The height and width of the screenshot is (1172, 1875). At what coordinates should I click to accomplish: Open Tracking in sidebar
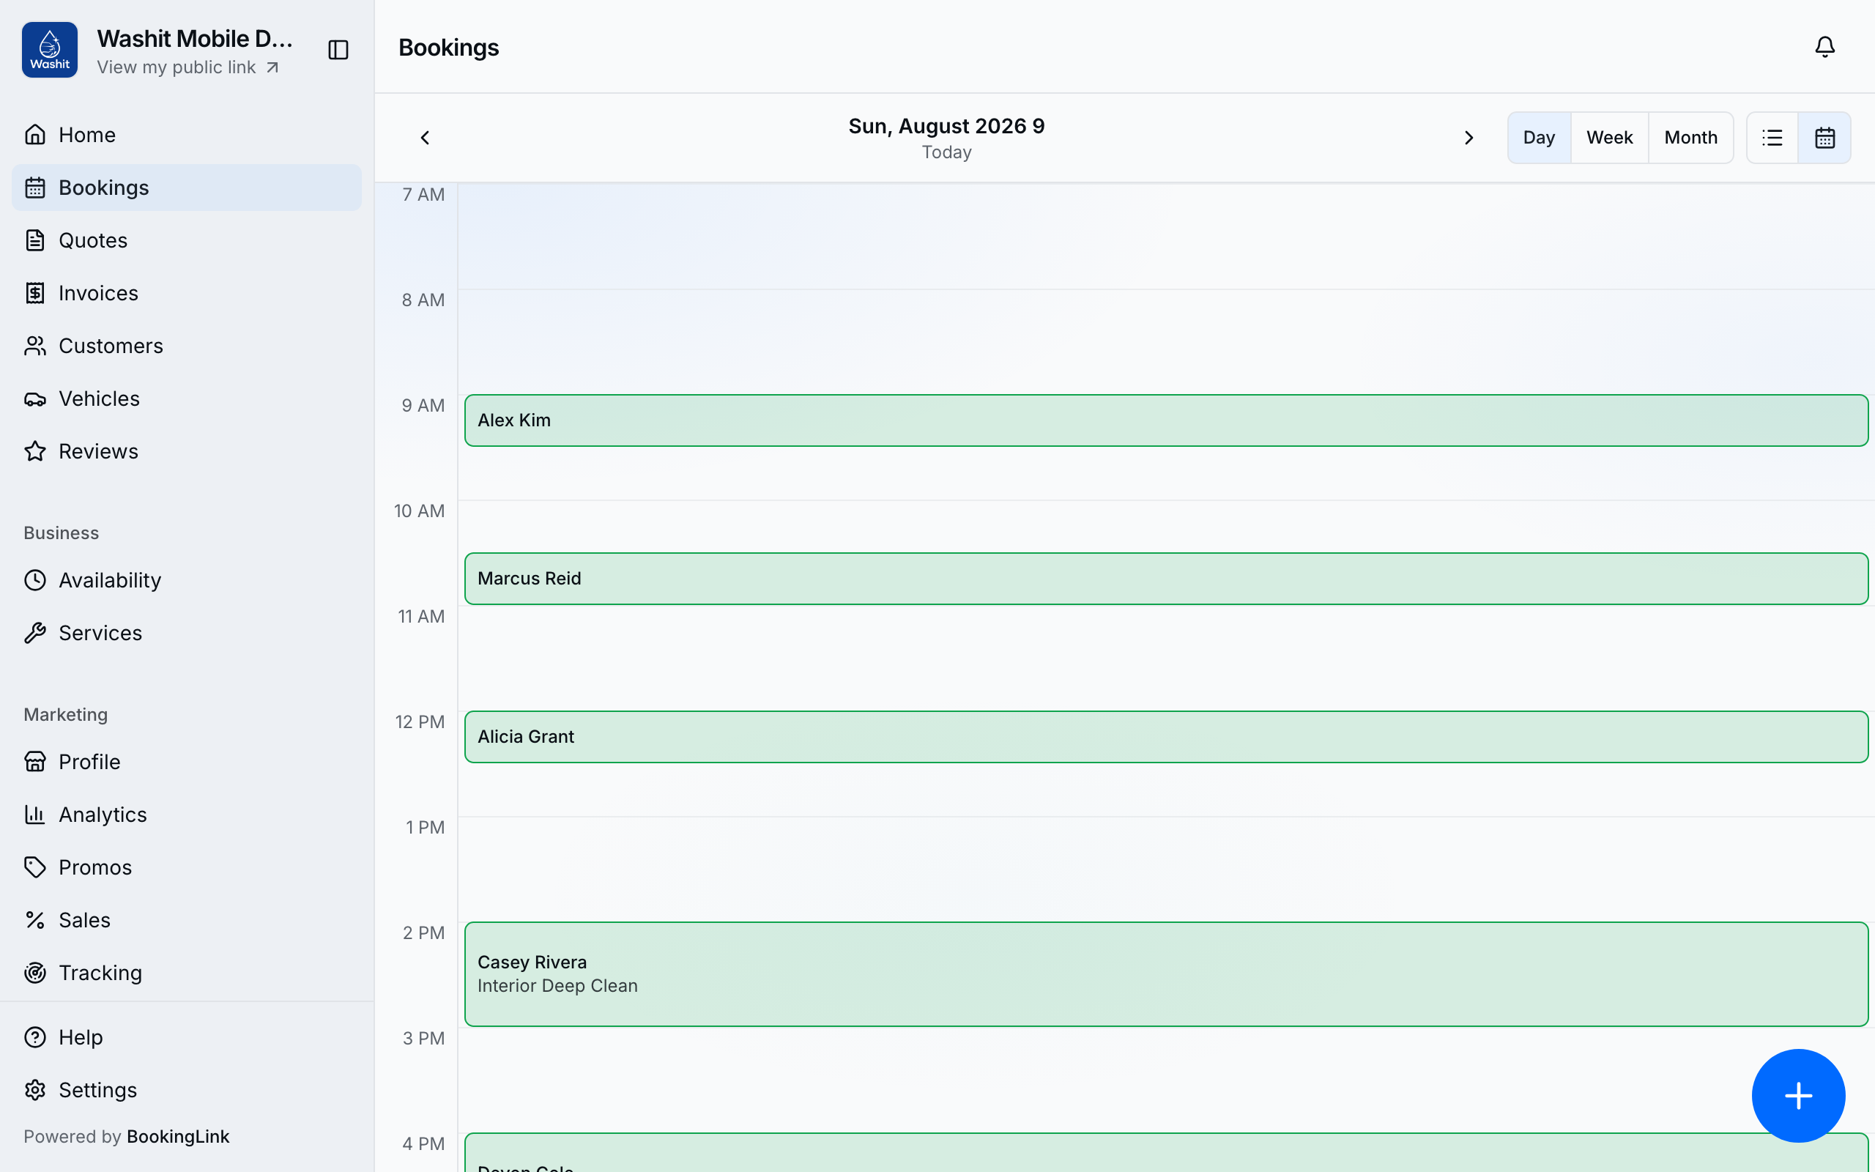187,973
